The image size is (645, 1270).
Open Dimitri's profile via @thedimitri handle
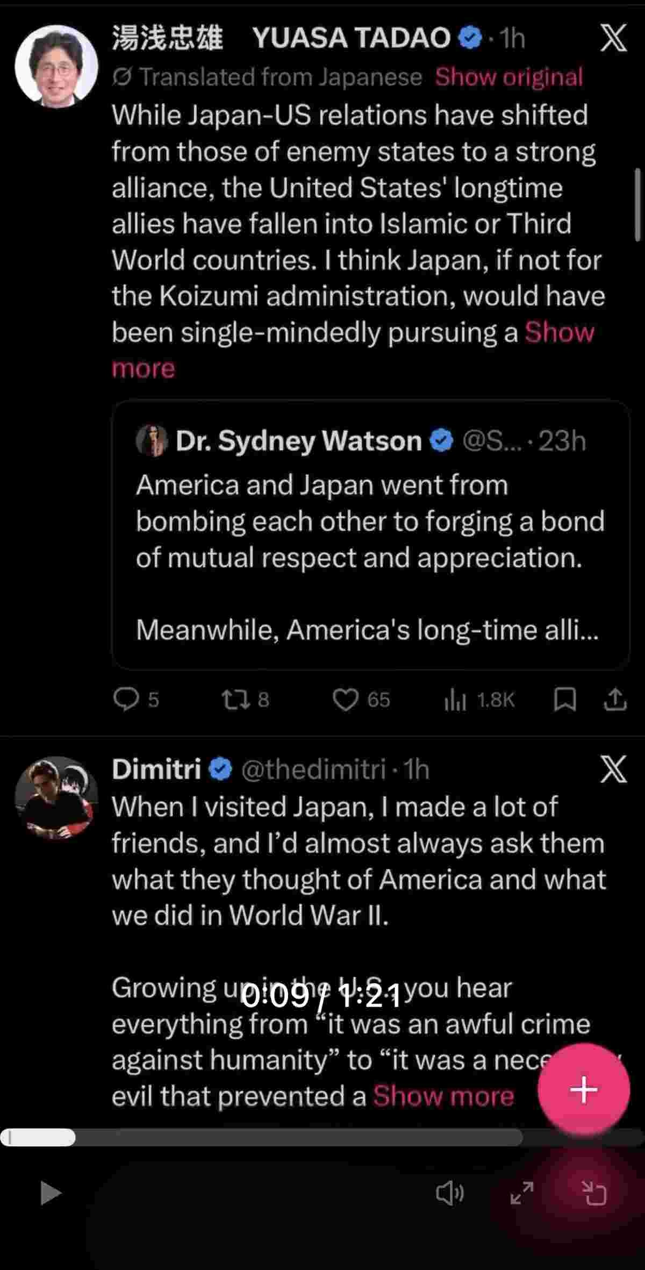click(313, 769)
